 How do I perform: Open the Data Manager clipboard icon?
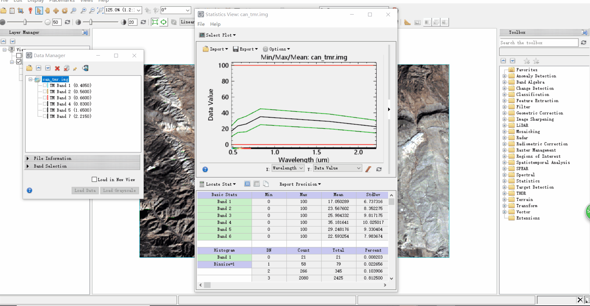(12, 11)
